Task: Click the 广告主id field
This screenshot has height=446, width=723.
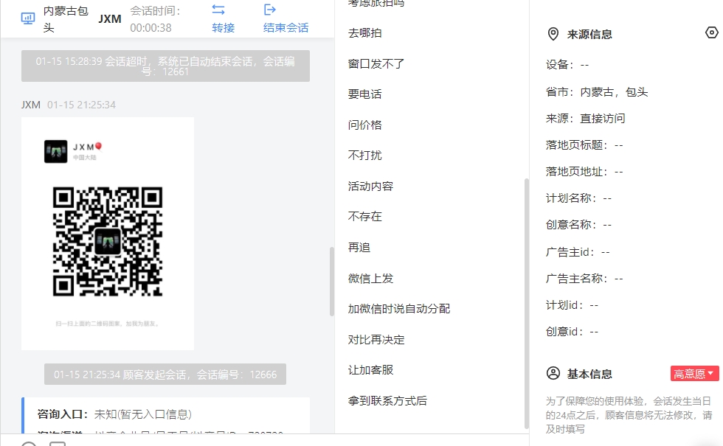Action: [x=578, y=252]
